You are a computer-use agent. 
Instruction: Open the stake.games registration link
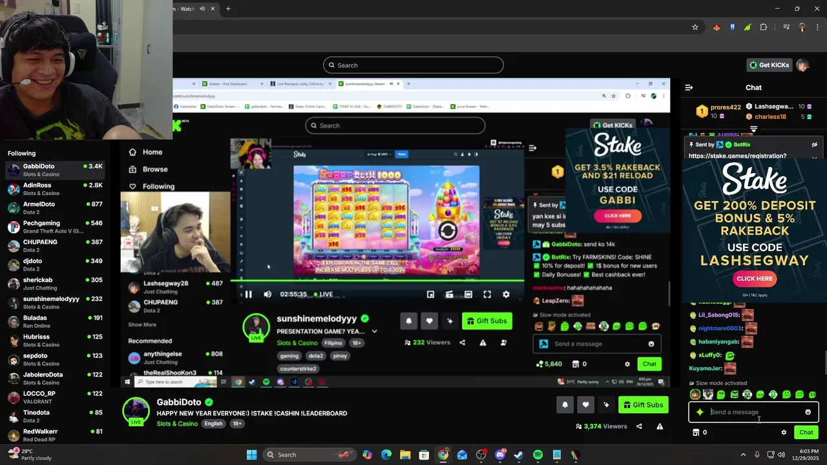(x=737, y=156)
